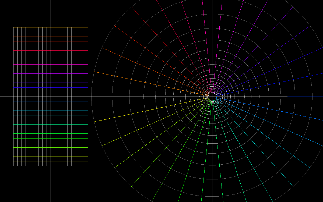Click the orange horizontal line in the rectangular grid

[x=51, y=37]
